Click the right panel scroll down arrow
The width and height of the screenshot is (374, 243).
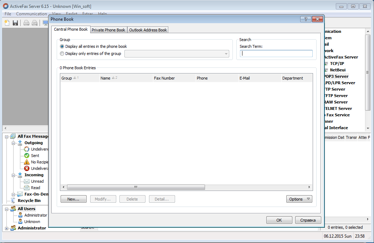[368, 128]
